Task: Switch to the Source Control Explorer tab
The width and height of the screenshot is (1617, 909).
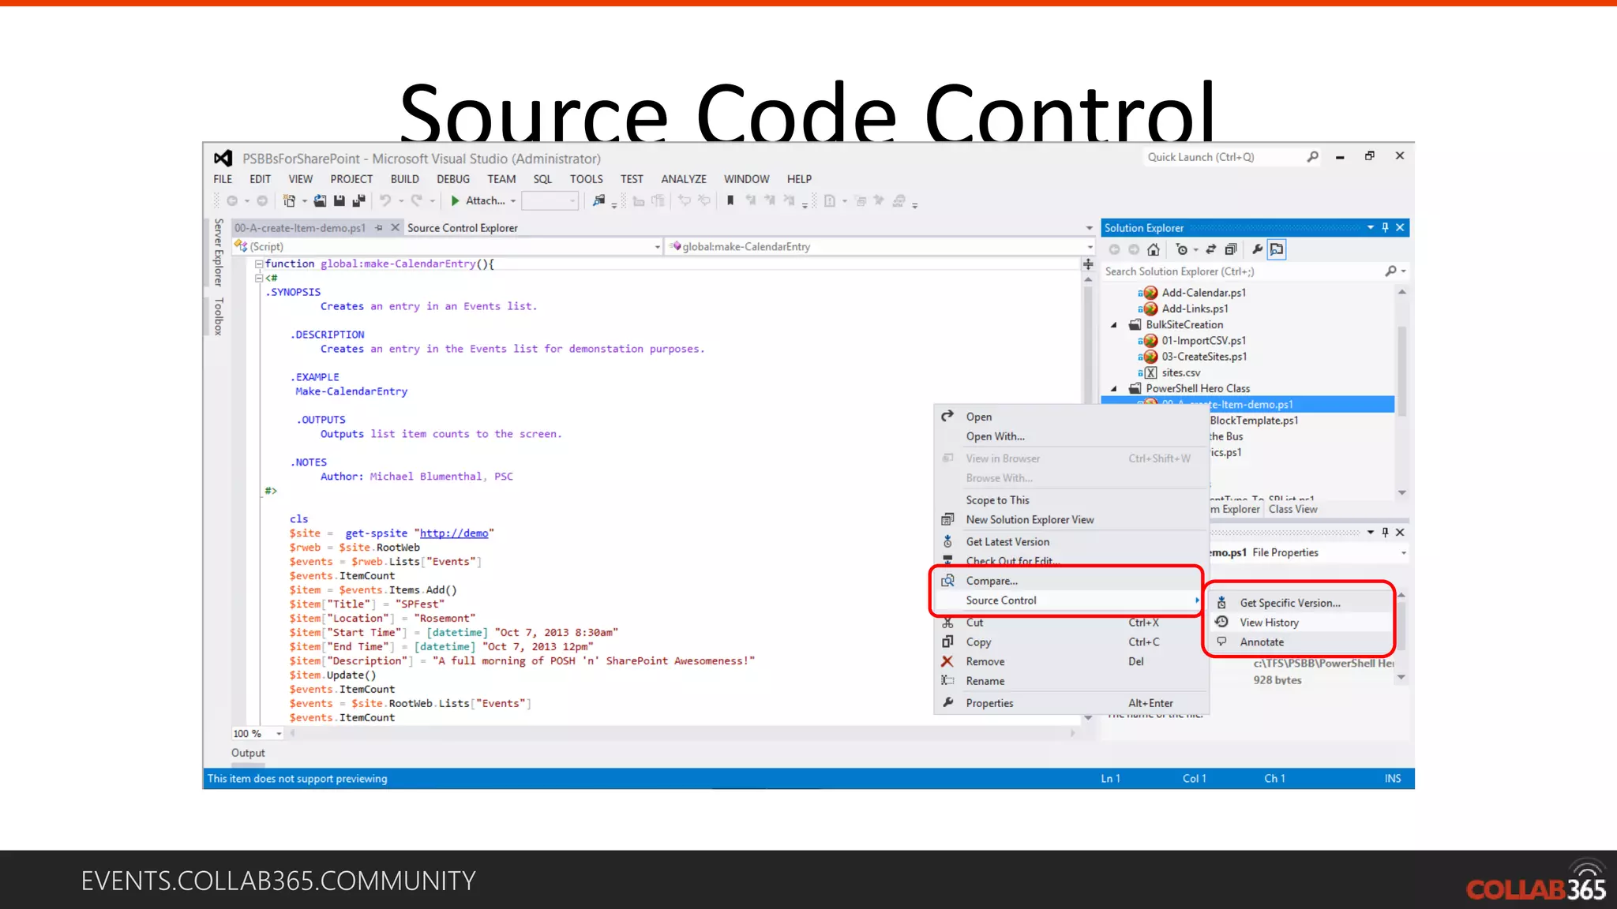Action: (463, 228)
